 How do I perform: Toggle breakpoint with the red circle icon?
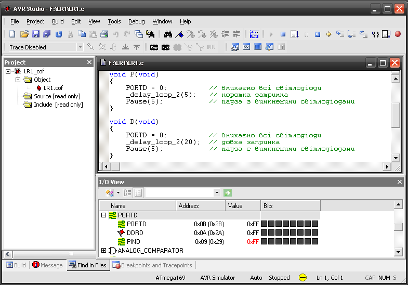coord(398,34)
